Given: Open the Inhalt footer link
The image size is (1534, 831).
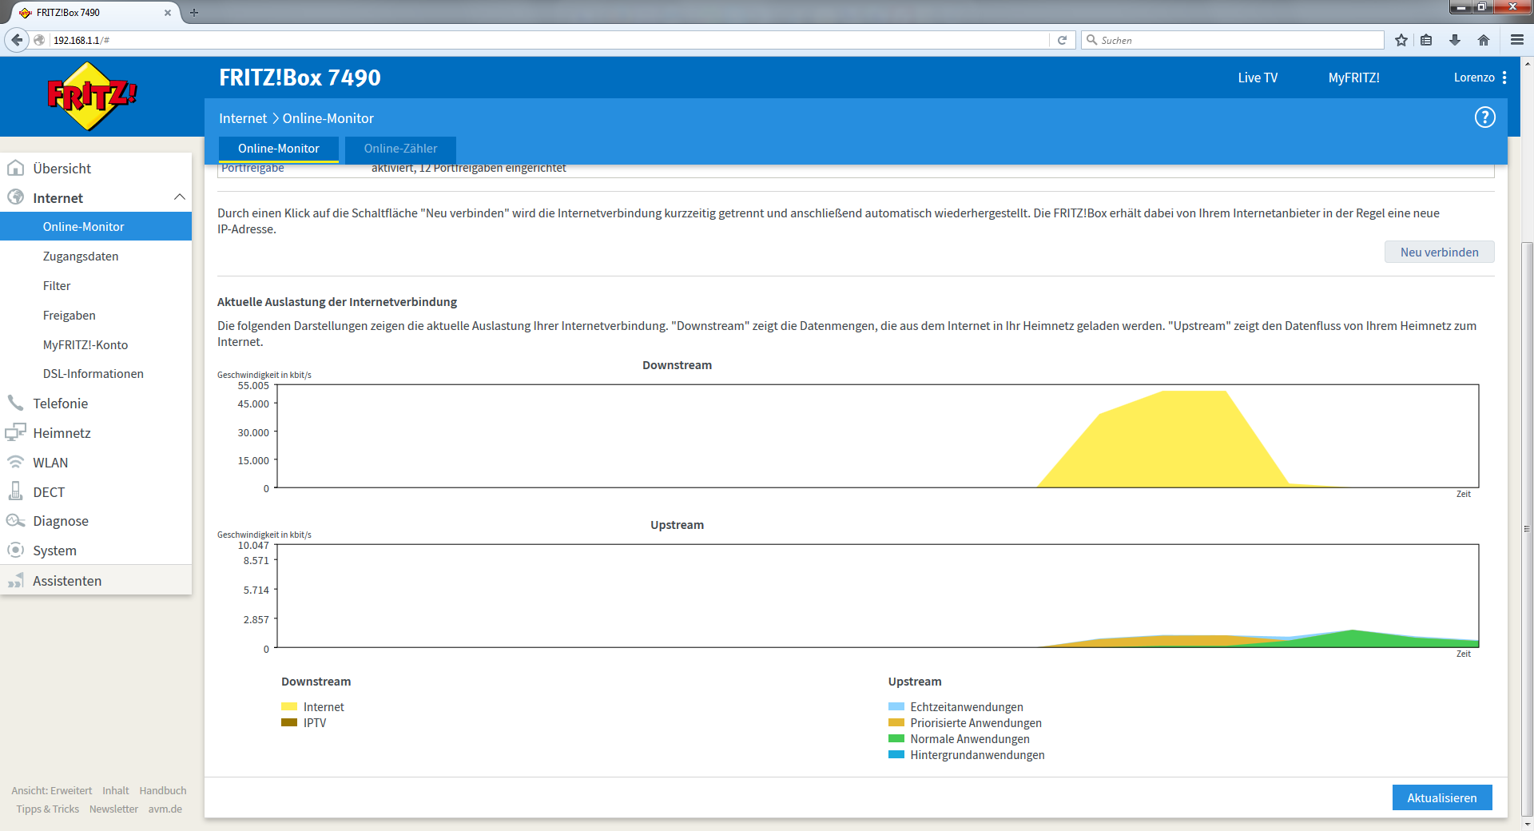Looking at the screenshot, I should (115, 790).
